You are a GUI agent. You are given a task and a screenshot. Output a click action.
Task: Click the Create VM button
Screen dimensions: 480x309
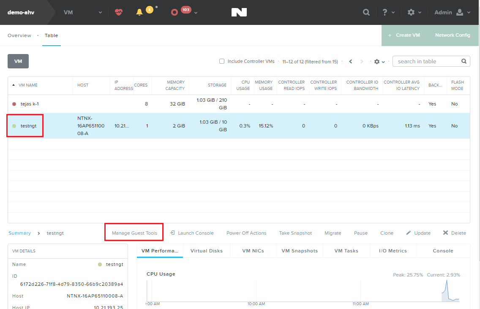point(404,35)
